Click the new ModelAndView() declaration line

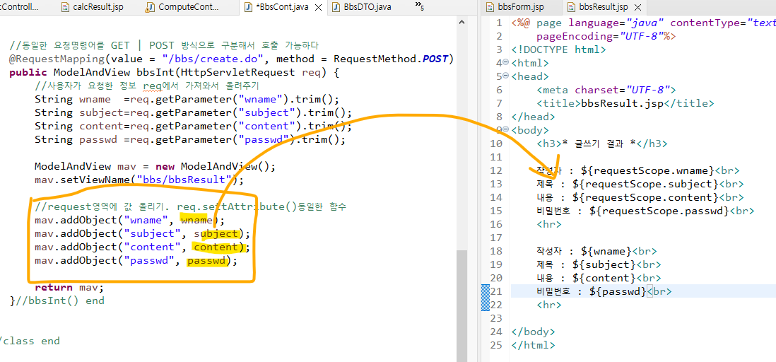coord(154,166)
